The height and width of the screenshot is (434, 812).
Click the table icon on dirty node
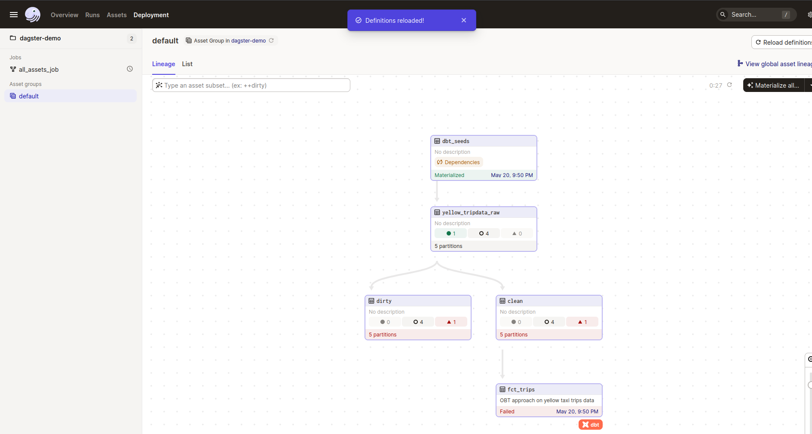(x=371, y=301)
